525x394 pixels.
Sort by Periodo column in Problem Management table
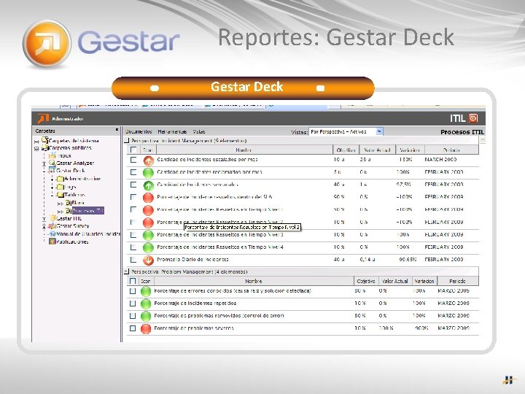(x=457, y=281)
